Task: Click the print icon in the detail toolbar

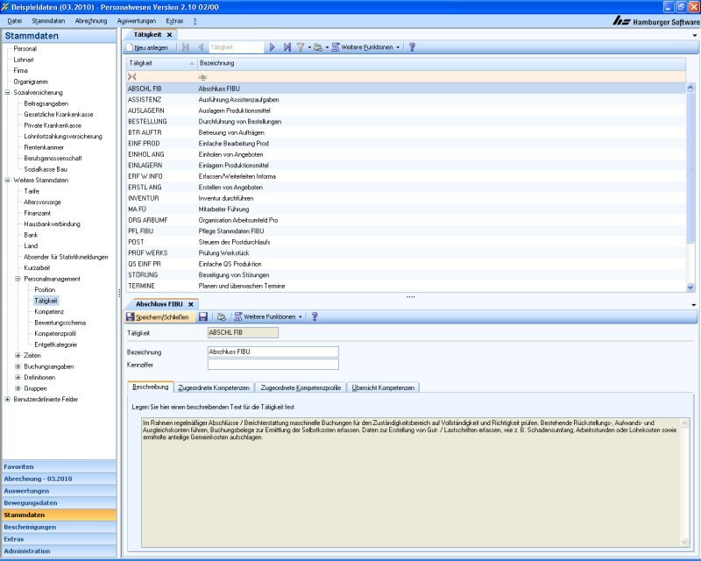Action: point(222,316)
